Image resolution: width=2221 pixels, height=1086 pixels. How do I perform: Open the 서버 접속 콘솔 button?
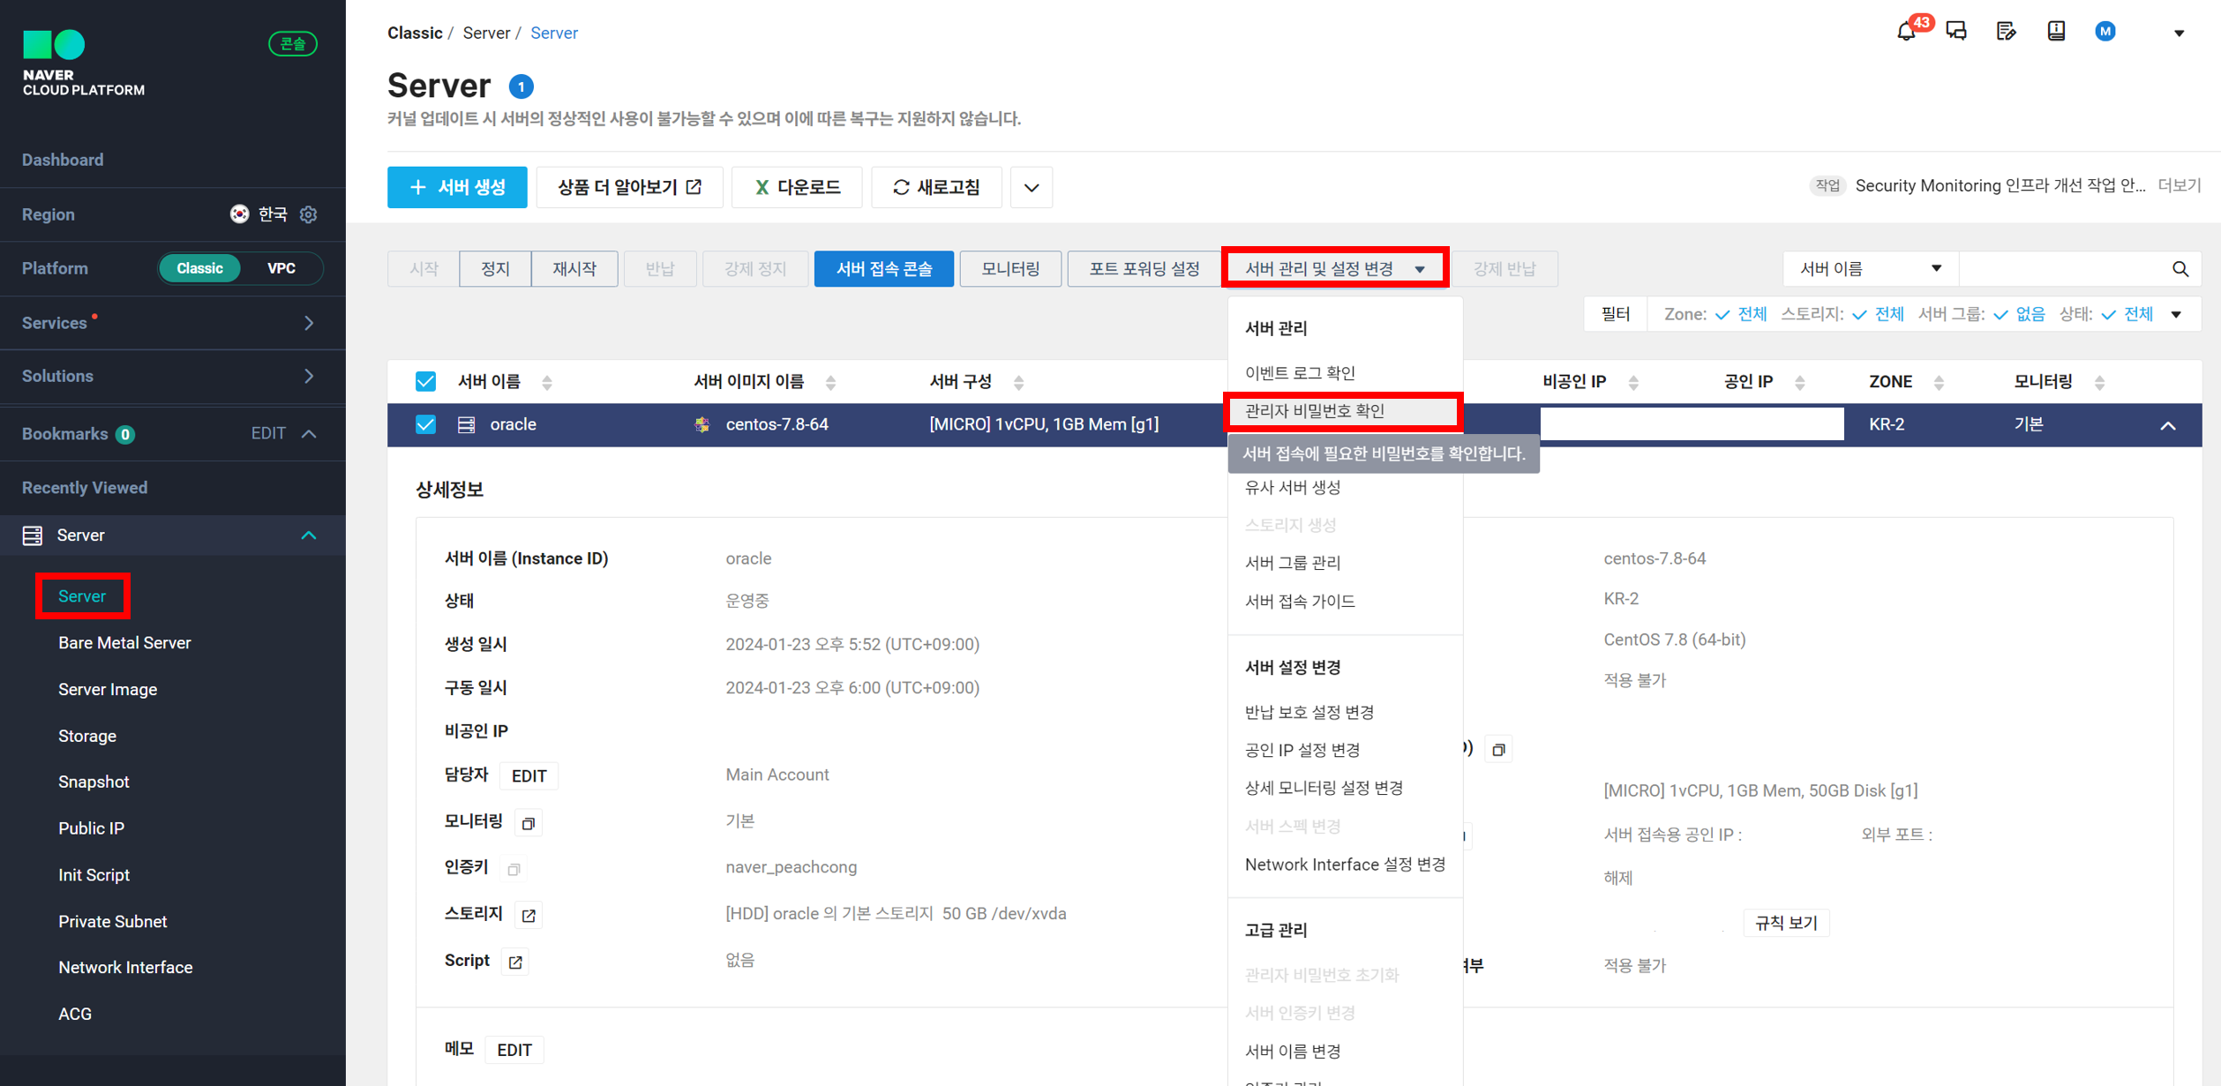pyautogui.click(x=883, y=269)
